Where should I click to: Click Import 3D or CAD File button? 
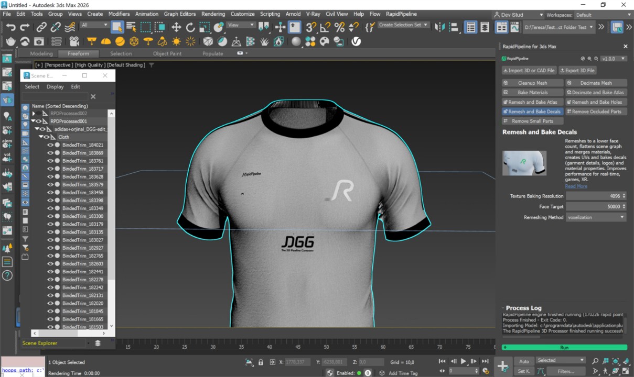(529, 70)
